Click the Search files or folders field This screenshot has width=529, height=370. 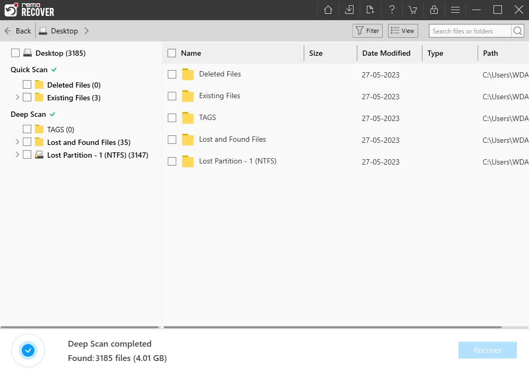470,31
